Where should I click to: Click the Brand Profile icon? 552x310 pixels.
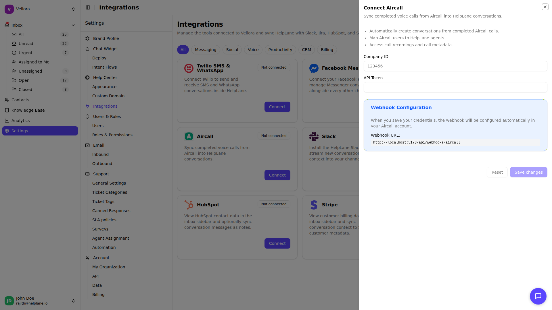click(x=87, y=38)
